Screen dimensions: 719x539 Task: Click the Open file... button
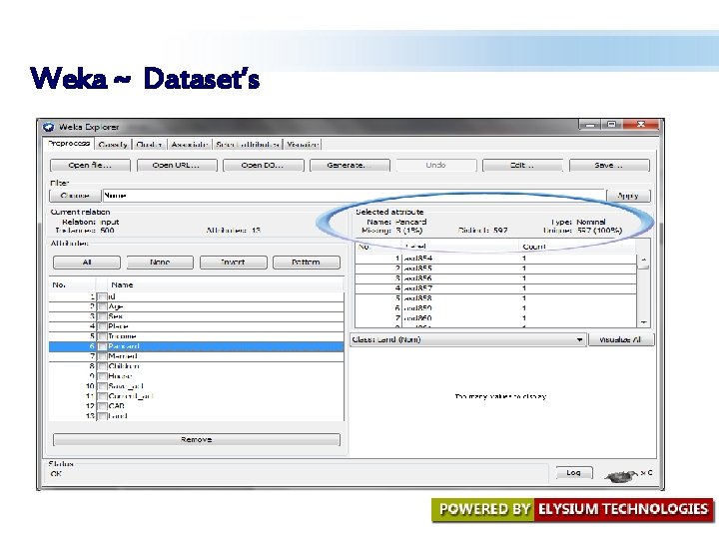pos(90,165)
